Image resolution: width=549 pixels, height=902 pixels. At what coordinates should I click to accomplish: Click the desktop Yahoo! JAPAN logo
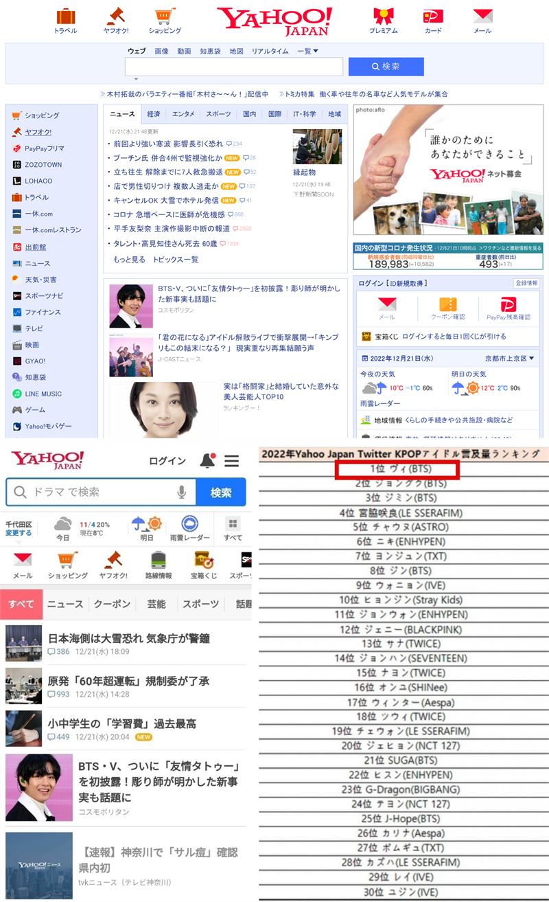coord(274,21)
